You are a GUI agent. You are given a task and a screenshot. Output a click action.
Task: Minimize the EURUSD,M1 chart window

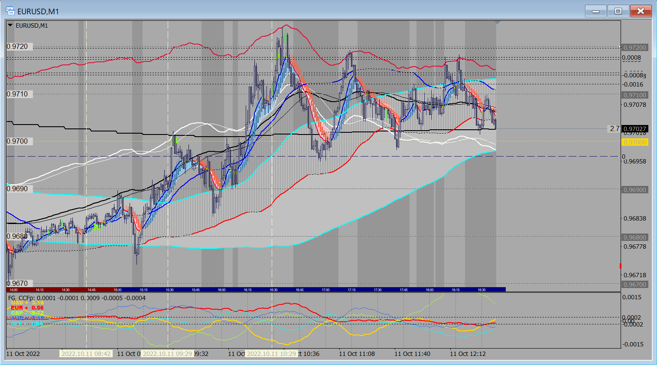click(x=596, y=11)
